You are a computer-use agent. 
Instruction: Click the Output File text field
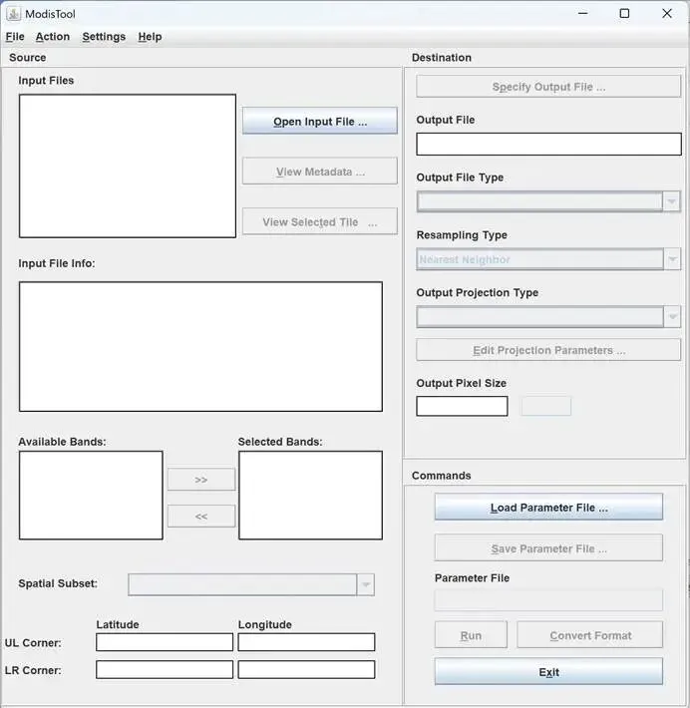(x=548, y=144)
